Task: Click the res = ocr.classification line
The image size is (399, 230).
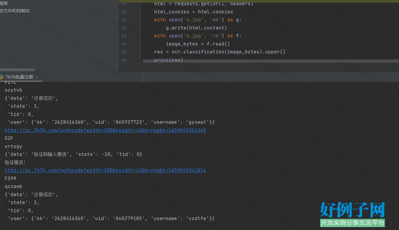Action: coord(220,52)
